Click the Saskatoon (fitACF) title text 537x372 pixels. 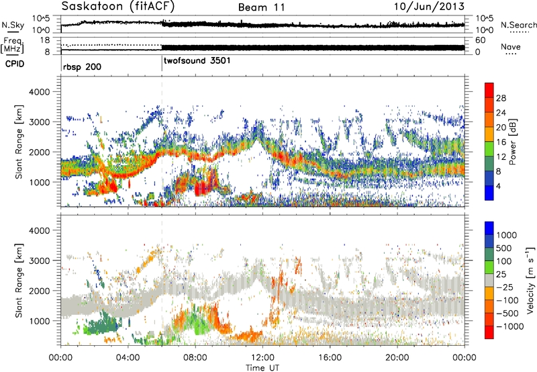(x=118, y=7)
